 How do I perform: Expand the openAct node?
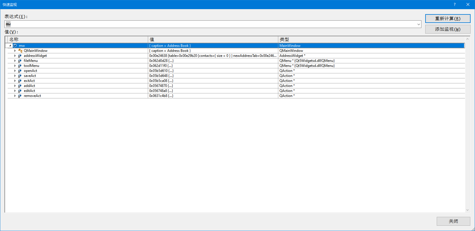click(x=15, y=71)
